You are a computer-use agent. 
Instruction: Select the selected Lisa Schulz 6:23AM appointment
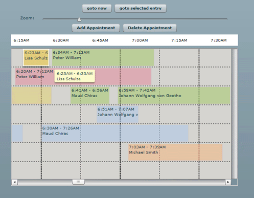36,57
